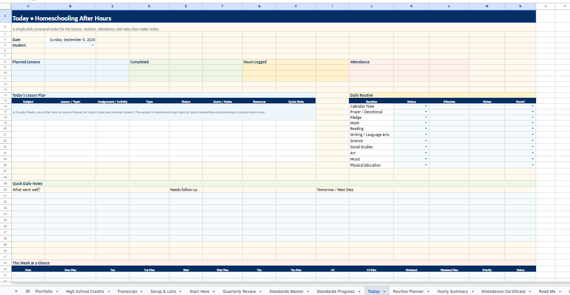Switch to Yearly Summary tab
Screen dimensions: 570x295
[x=452, y=291]
